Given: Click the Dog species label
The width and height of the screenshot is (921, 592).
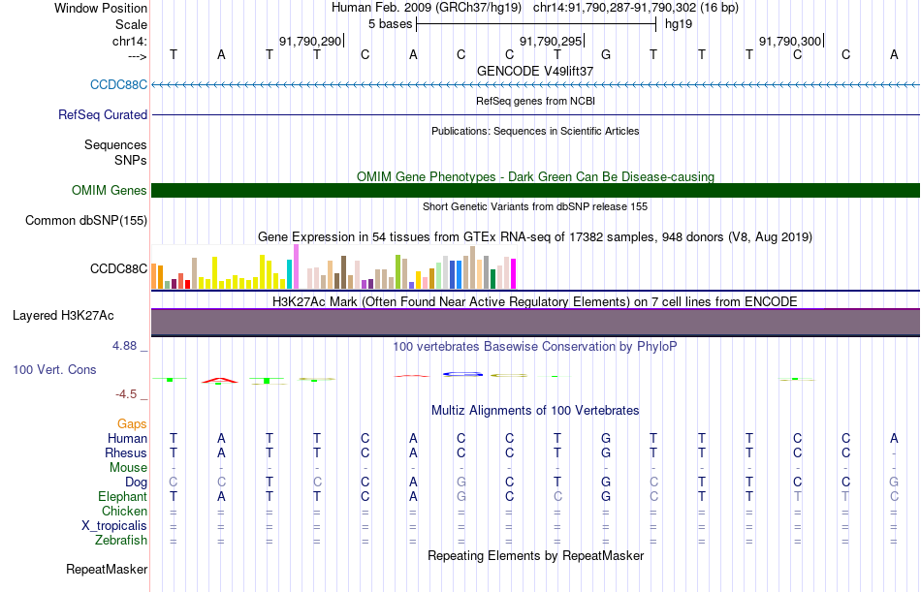Looking at the screenshot, I should click(x=136, y=483).
